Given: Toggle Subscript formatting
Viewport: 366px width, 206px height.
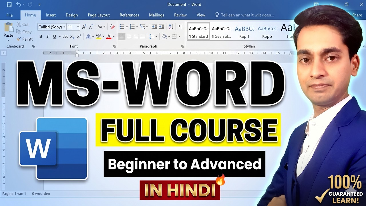Looking at the screenshot, I should (72, 36).
